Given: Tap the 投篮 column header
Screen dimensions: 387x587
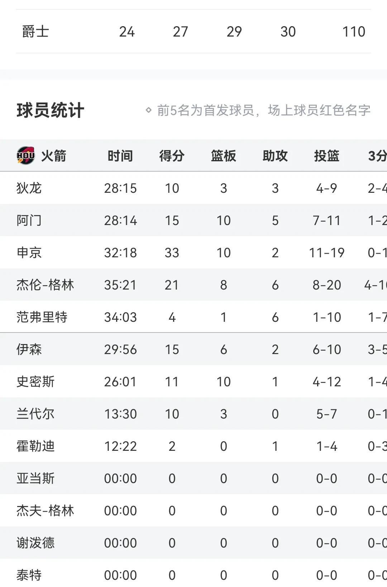Looking at the screenshot, I should pos(326,156).
